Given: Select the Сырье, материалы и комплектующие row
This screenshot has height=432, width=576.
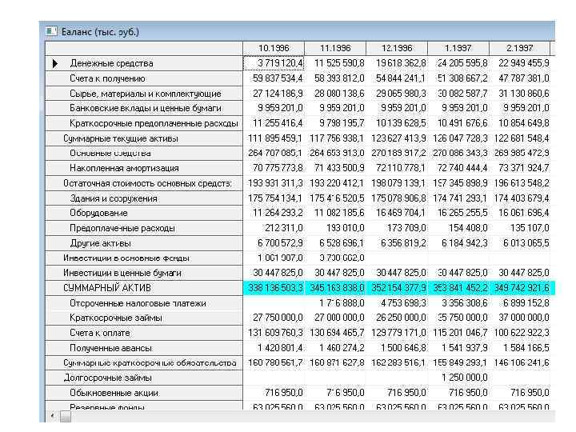Looking at the screenshot, I should [x=144, y=94].
